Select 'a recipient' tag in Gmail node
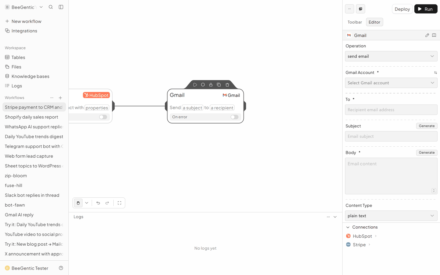Viewport: 440px width, 275px height. point(222,108)
